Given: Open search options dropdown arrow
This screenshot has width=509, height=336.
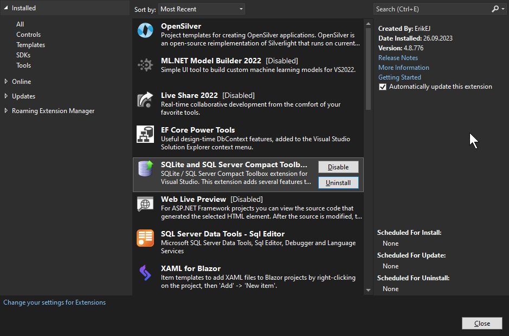Looking at the screenshot, I should pos(503,9).
